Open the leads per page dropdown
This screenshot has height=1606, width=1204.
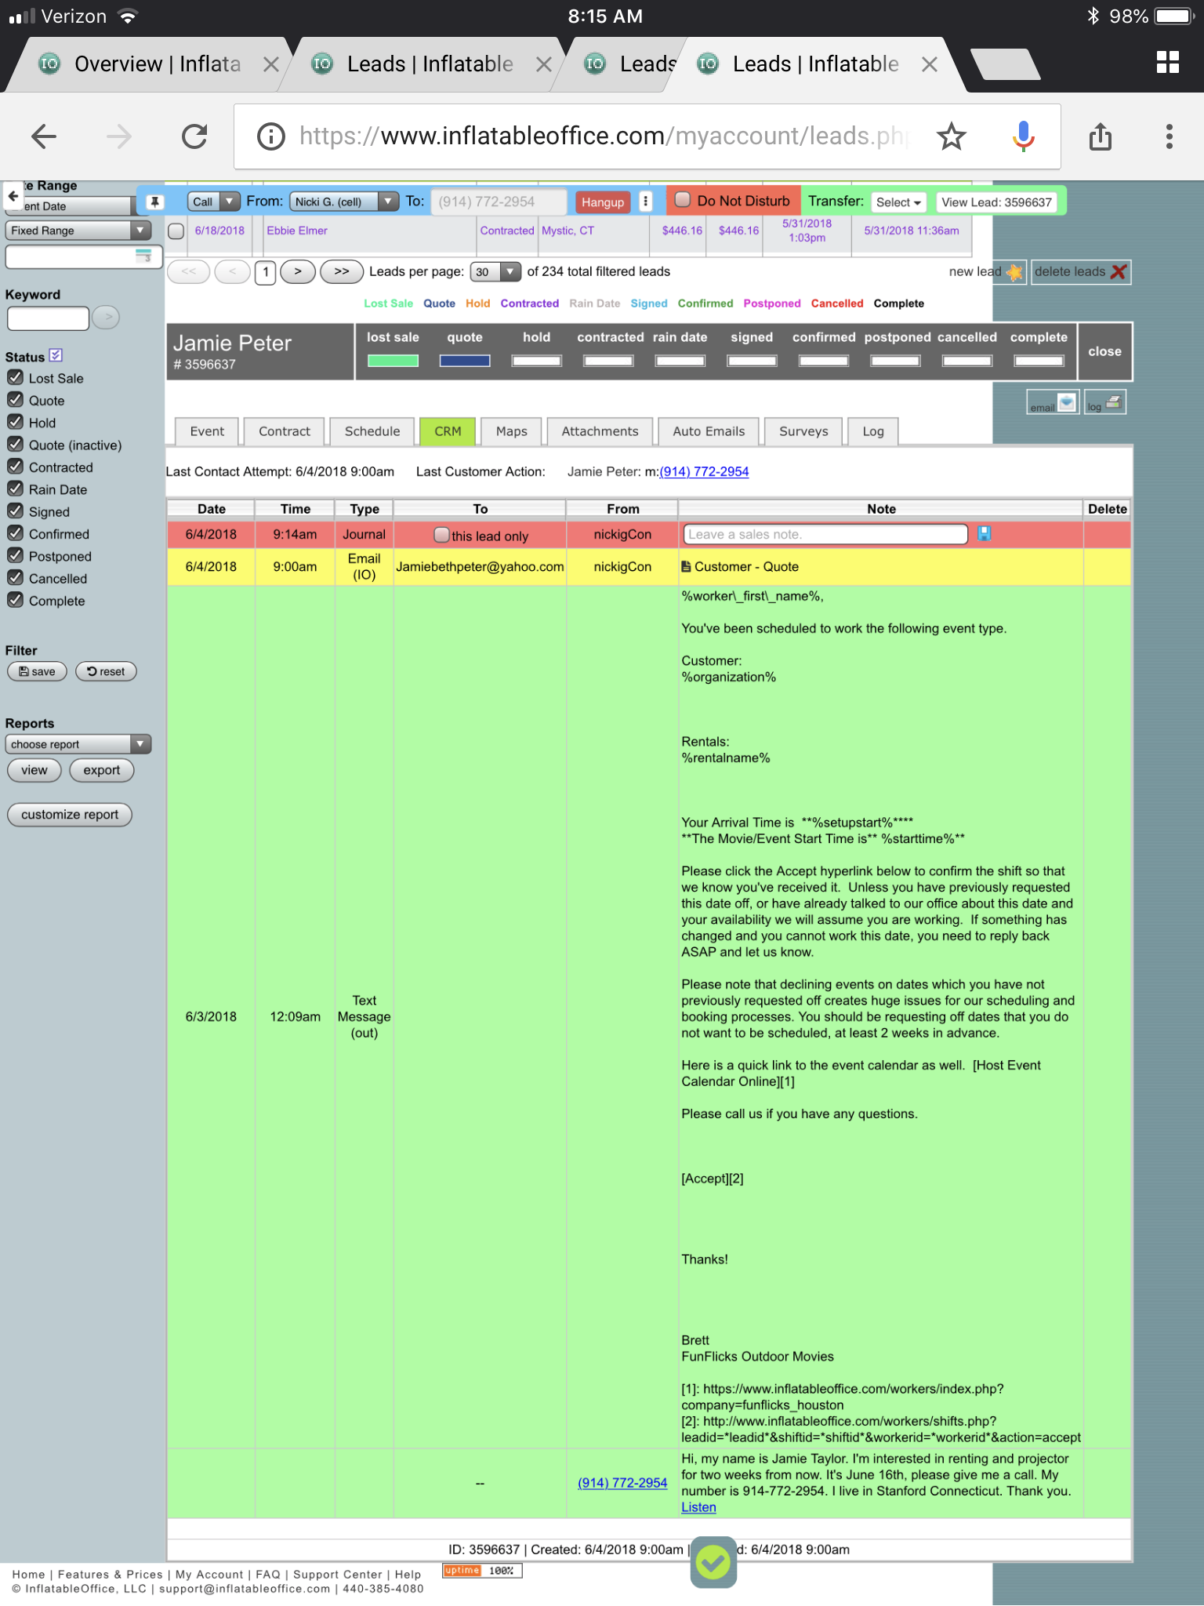pyautogui.click(x=495, y=272)
